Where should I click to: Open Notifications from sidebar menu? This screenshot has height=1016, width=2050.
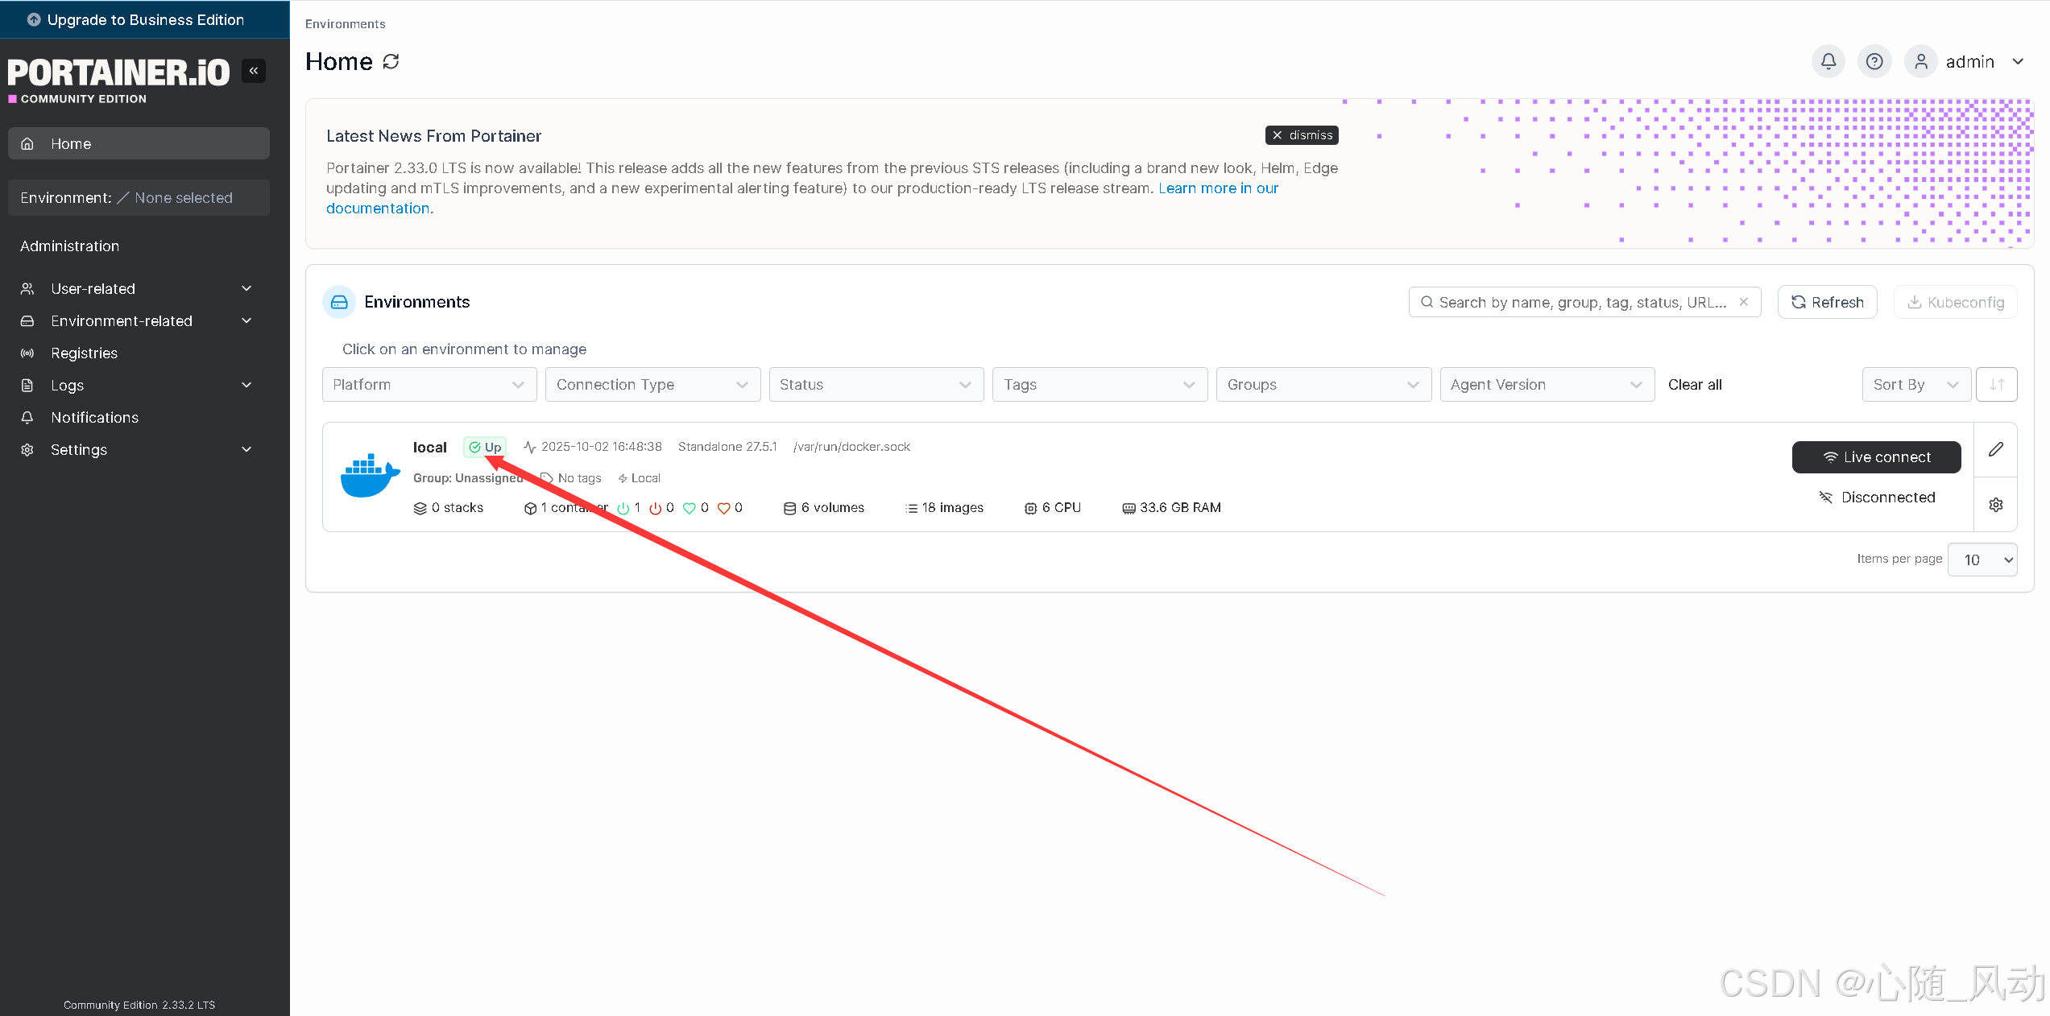click(x=94, y=417)
